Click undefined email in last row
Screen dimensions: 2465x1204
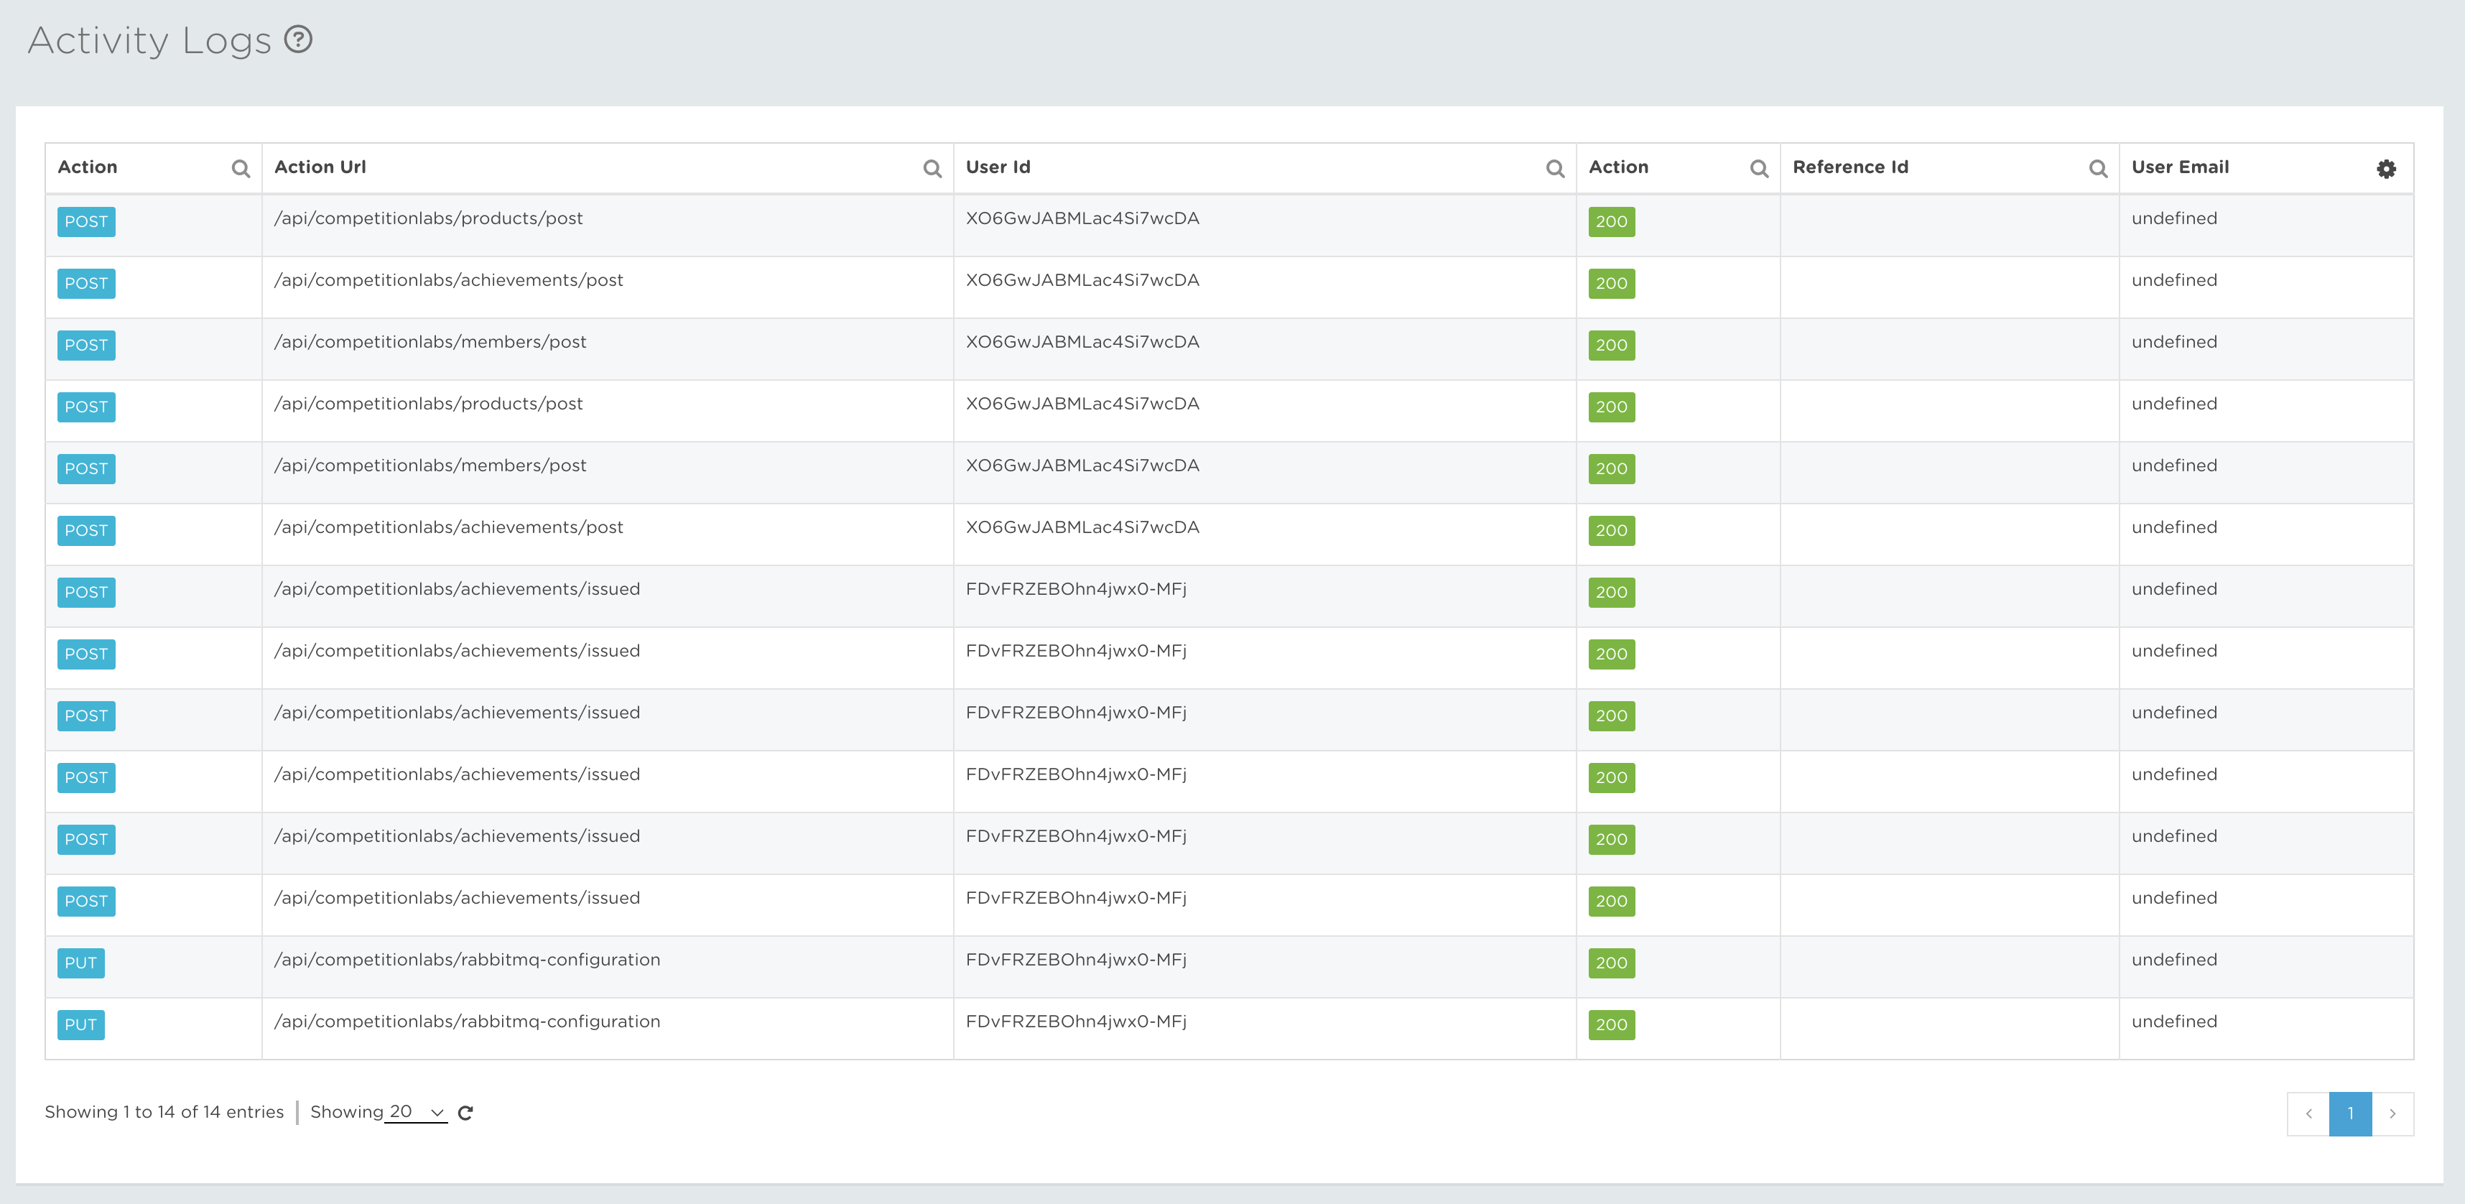[2174, 1022]
